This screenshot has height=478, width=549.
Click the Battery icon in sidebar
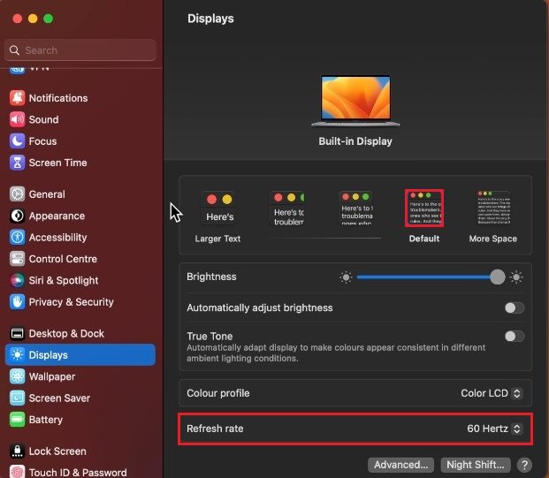(17, 420)
